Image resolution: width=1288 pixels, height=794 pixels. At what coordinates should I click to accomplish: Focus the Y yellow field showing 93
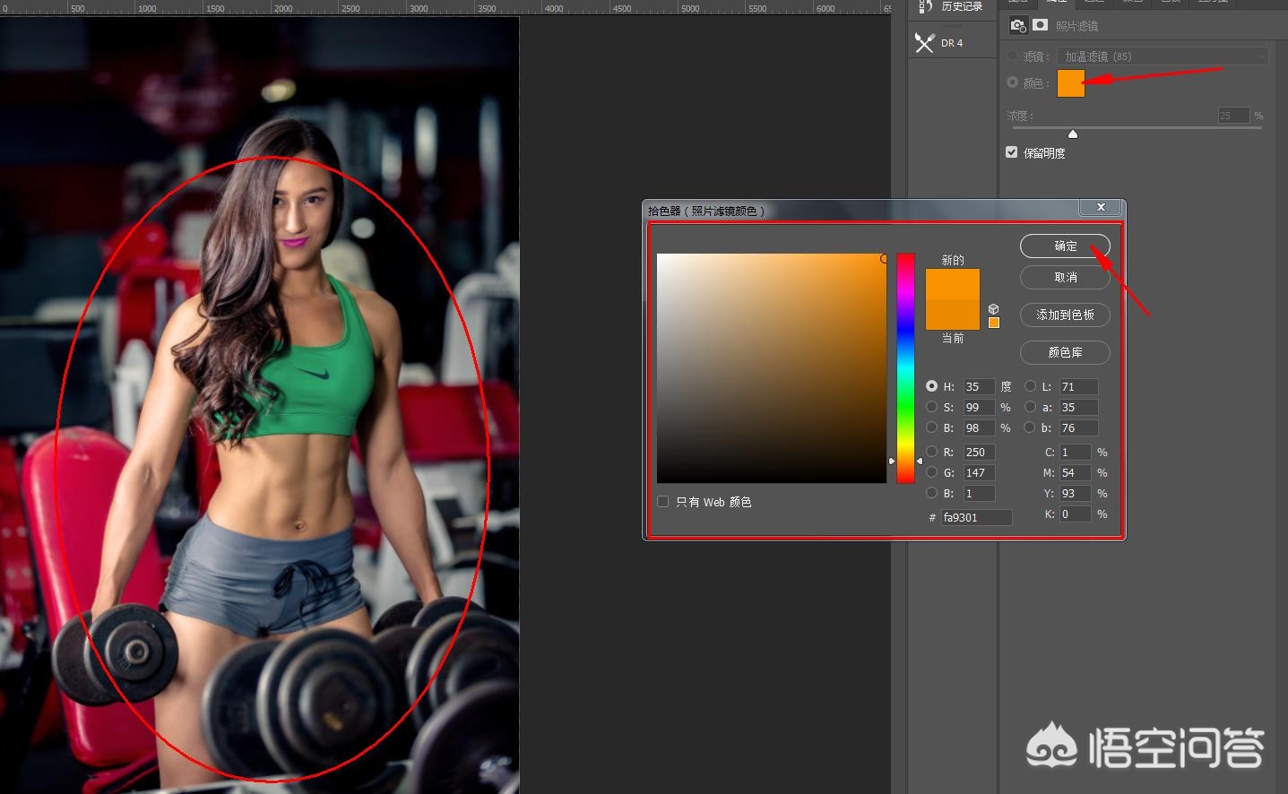tap(1076, 493)
